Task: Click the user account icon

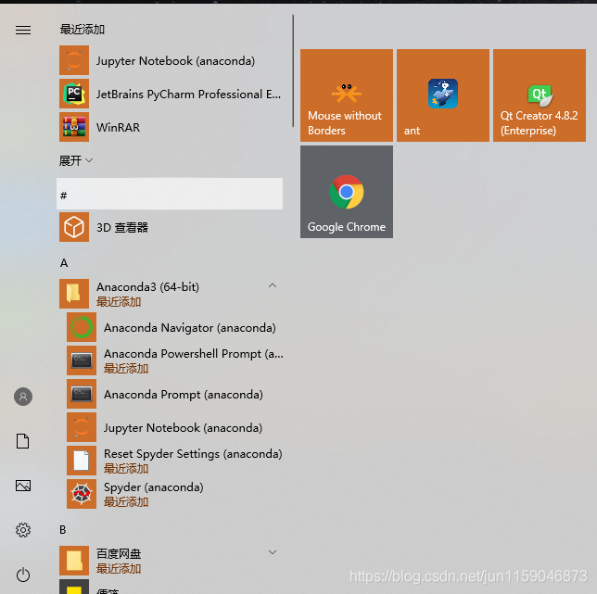Action: pyautogui.click(x=23, y=397)
